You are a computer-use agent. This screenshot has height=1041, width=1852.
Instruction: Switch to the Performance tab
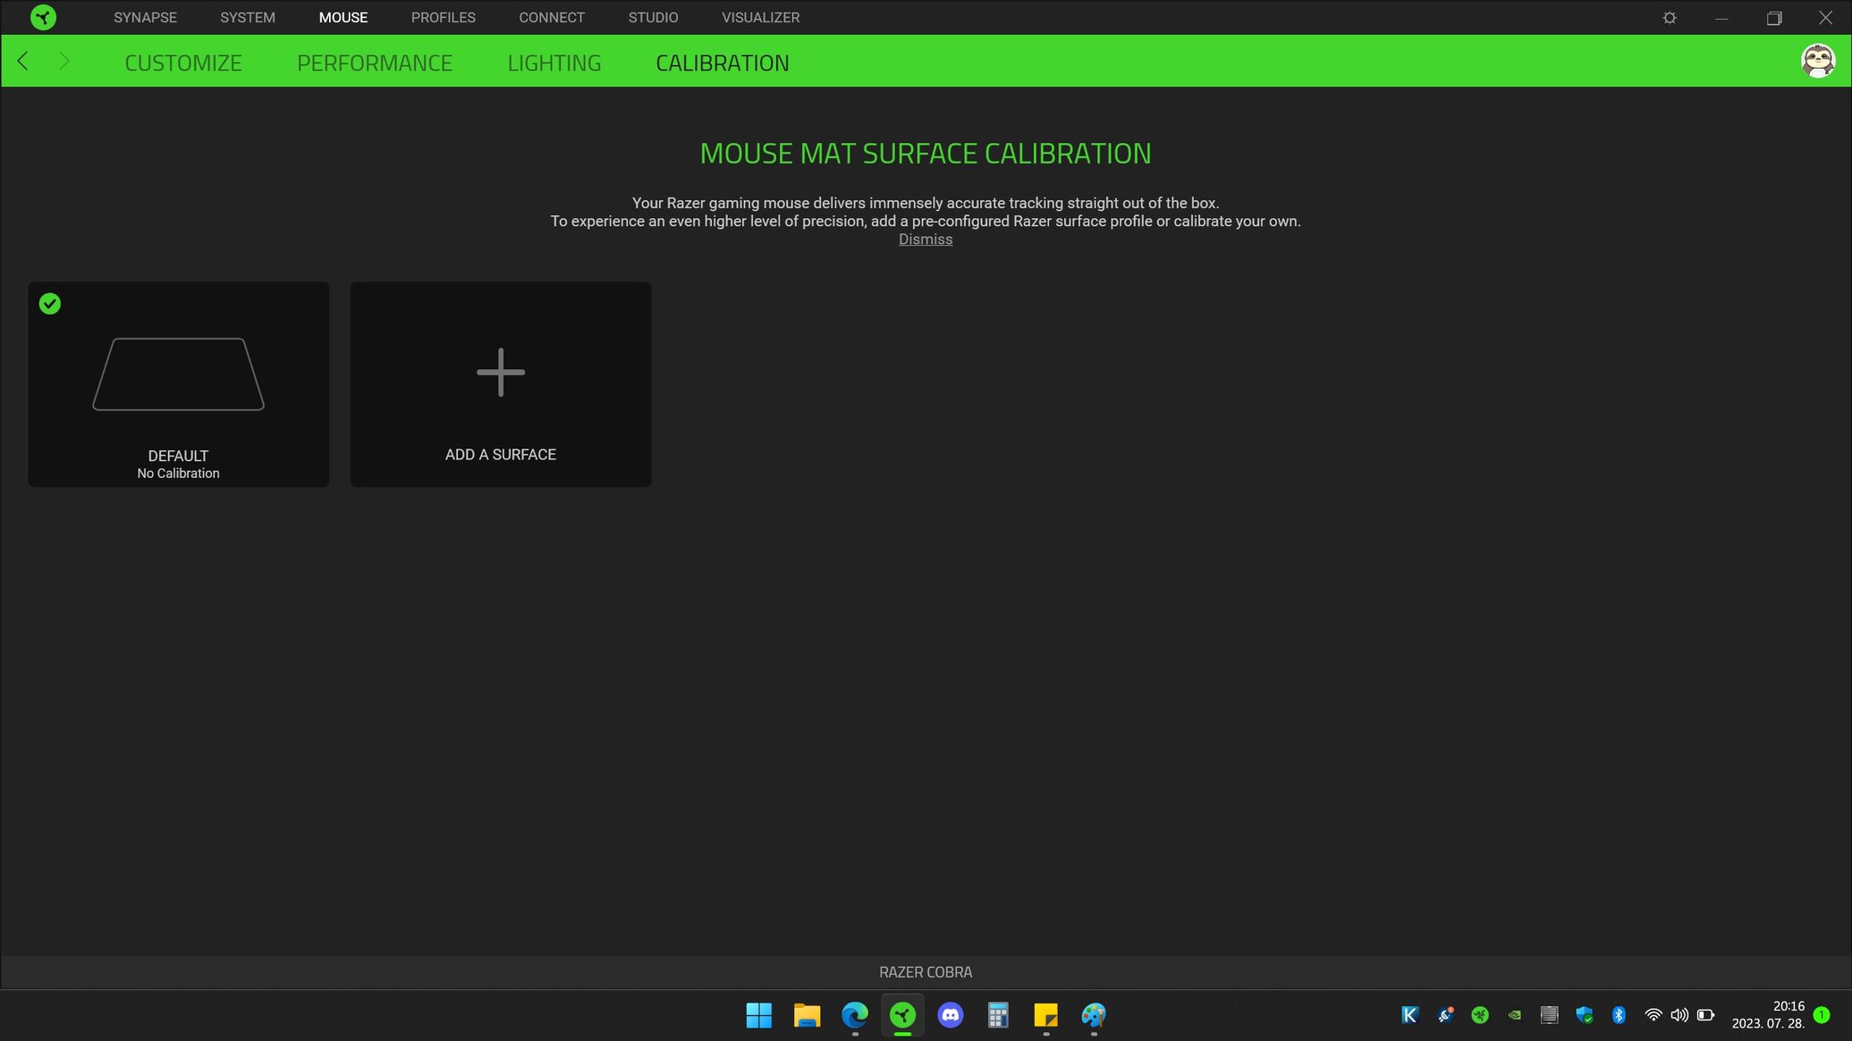point(374,63)
